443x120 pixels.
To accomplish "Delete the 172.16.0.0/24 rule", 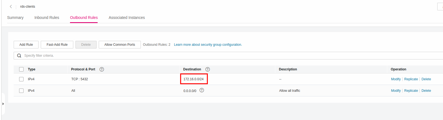I will click(x=426, y=79).
